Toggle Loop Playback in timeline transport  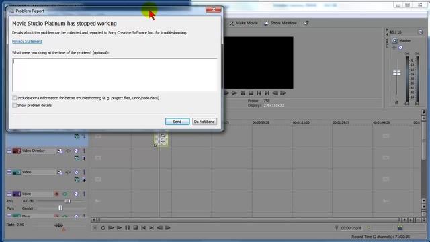[103, 228]
